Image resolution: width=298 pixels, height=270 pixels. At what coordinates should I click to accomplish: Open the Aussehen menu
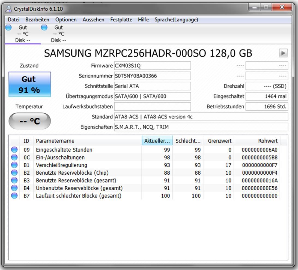pyautogui.click(x=93, y=20)
